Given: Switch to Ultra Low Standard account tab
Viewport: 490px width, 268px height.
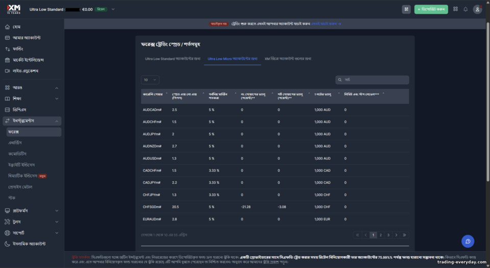Looking at the screenshot, I should tap(173, 59).
